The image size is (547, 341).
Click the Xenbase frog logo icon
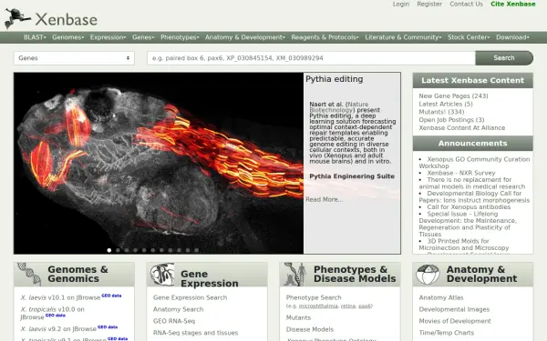(17, 18)
